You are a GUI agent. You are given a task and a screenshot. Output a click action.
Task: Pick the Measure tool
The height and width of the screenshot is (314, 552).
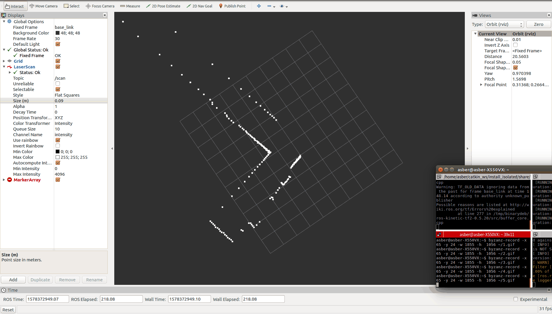(130, 6)
